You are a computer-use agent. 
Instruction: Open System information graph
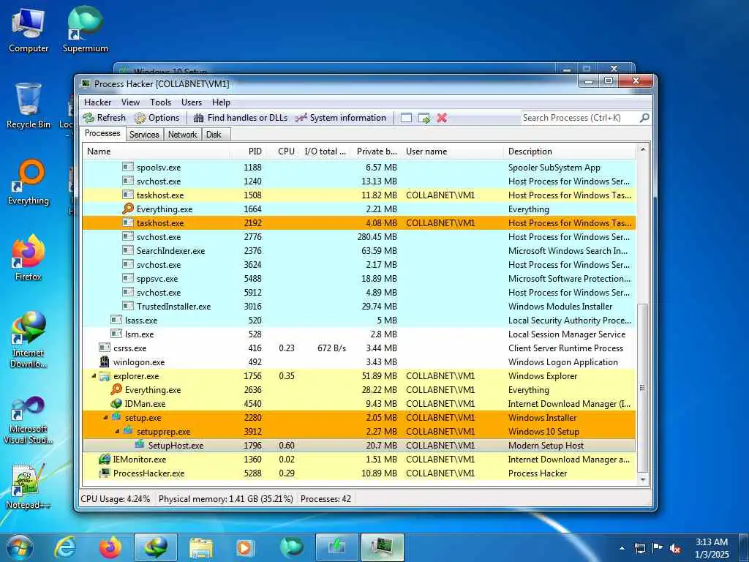[x=341, y=118]
